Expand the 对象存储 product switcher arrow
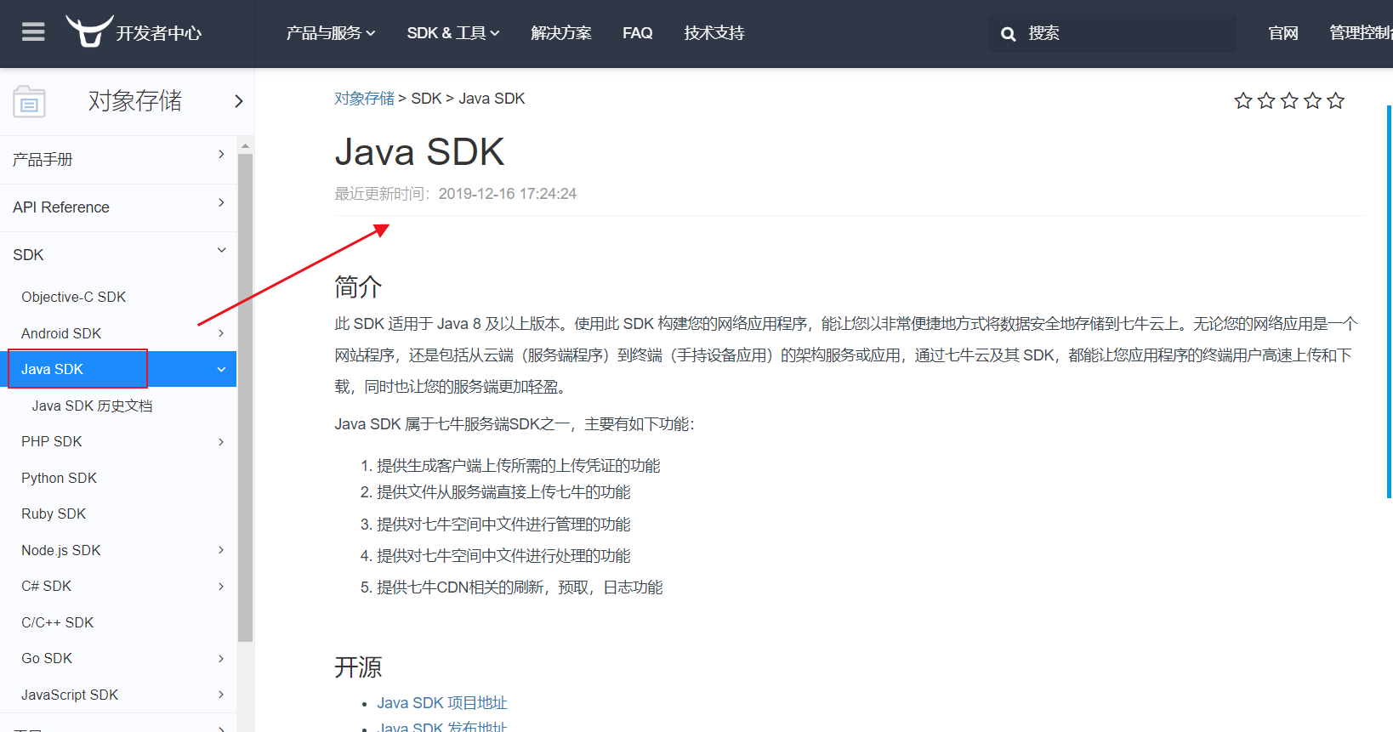Image resolution: width=1393 pixels, height=732 pixels. tap(239, 101)
